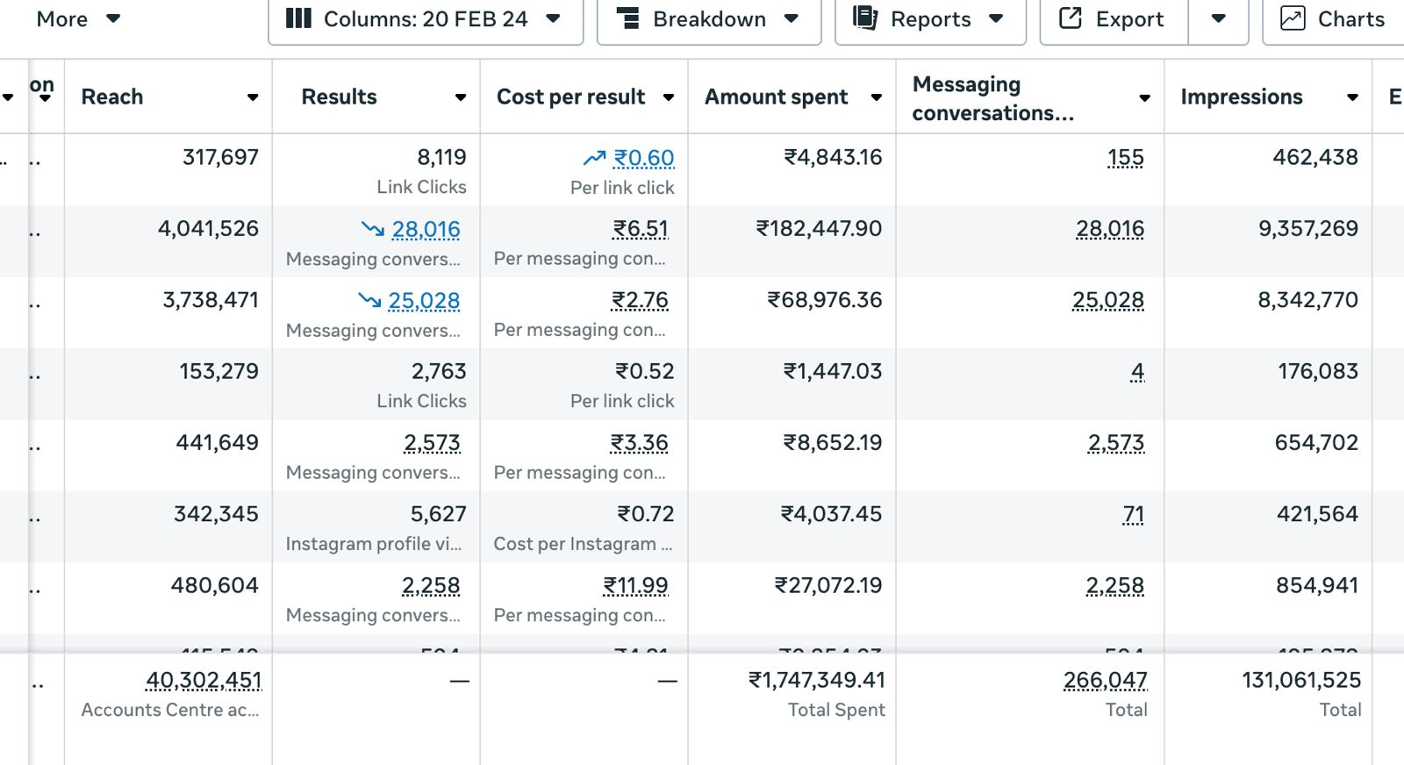
Task: Click the 266,047 total messaging conversations
Action: [x=1105, y=680]
